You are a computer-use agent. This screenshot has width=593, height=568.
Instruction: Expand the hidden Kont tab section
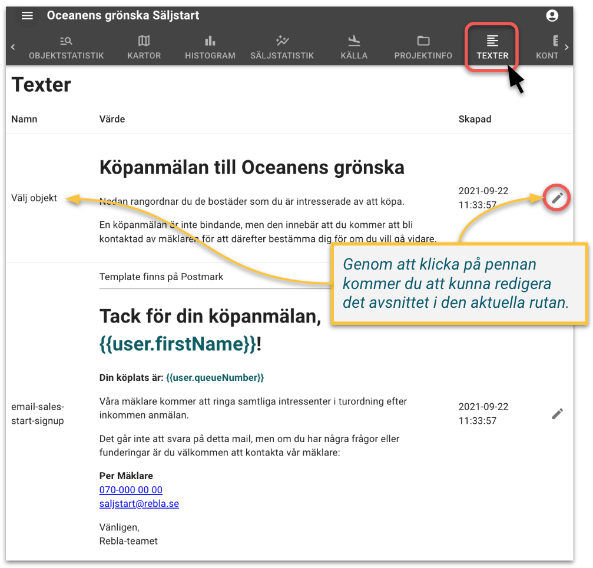[548, 47]
